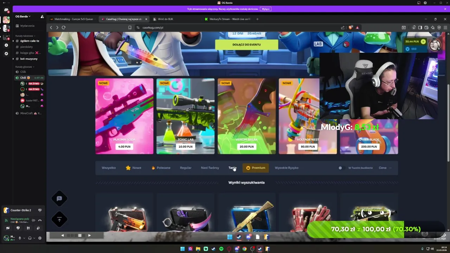Go back in the browser
Viewport: 450px width, 253px height.
51,27
